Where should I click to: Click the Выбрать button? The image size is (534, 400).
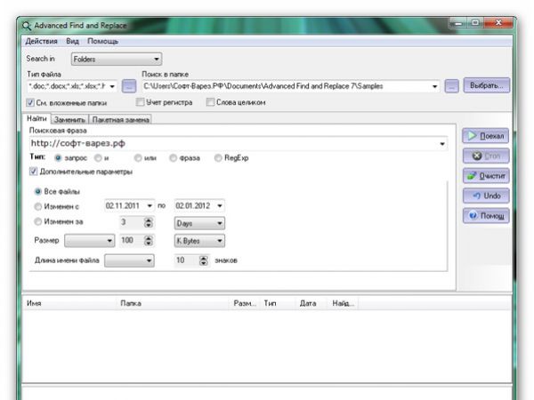(487, 86)
